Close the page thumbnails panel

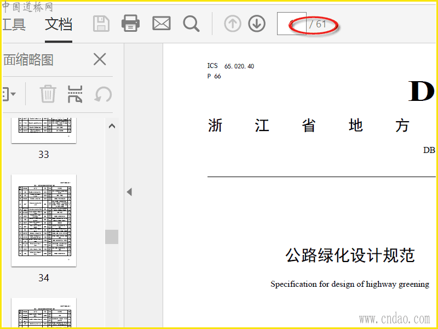point(100,59)
